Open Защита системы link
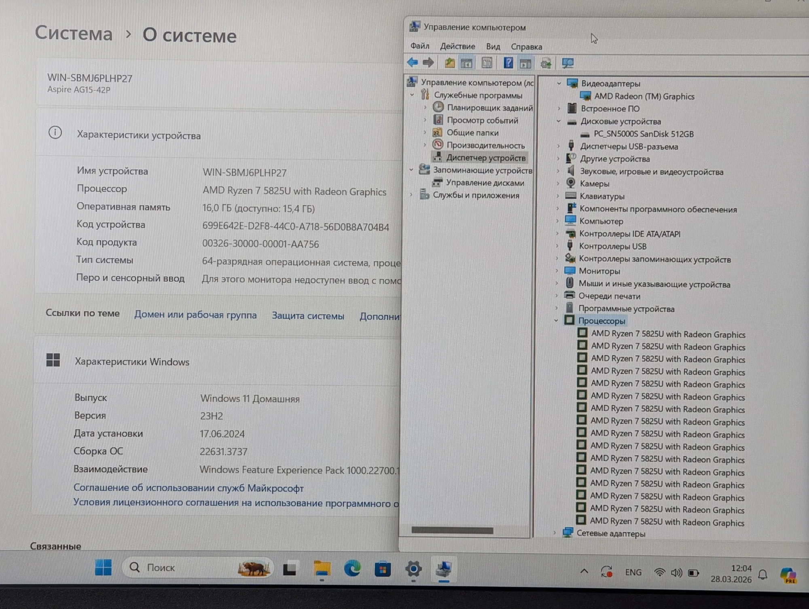This screenshot has height=609, width=809. coord(308,316)
